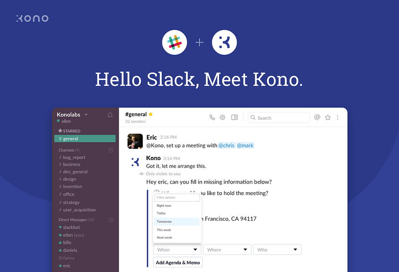The width and height of the screenshot is (399, 272).
Task: Start a direct message with the plus icon next to Direct Messages
Action: (x=111, y=219)
